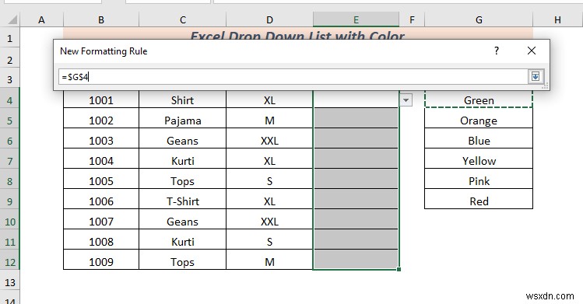Click cell containing 1001

[x=101, y=100]
